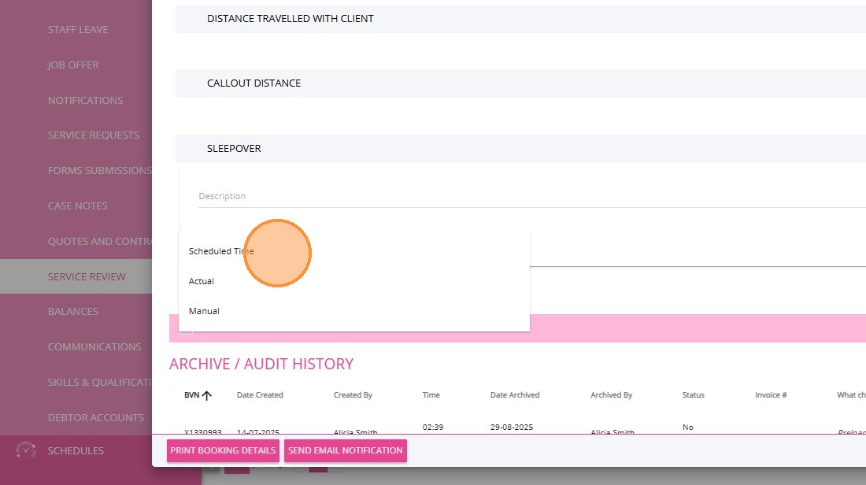Click Date Archived column header
This screenshot has width=866, height=485.
[x=515, y=395]
